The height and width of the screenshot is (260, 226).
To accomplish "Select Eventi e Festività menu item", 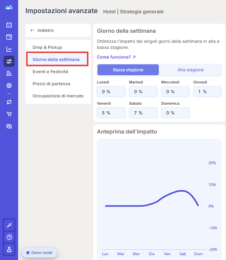I will click(x=51, y=72).
